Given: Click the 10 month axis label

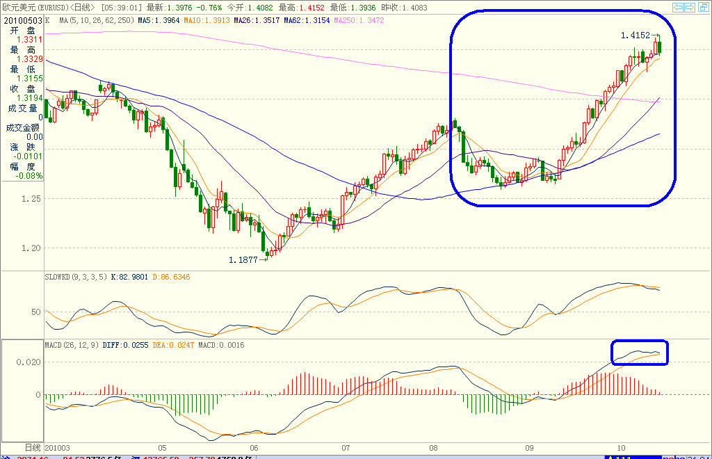Looking at the screenshot, I should (x=621, y=448).
